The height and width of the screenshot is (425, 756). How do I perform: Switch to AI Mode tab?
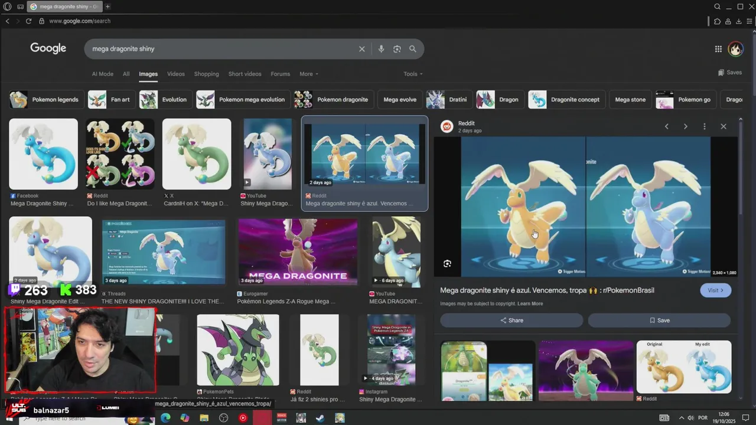click(x=102, y=74)
